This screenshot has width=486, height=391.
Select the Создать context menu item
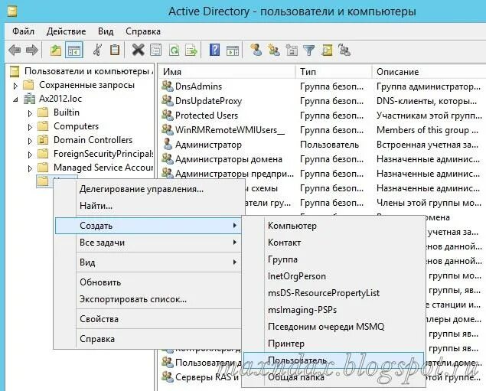point(148,226)
